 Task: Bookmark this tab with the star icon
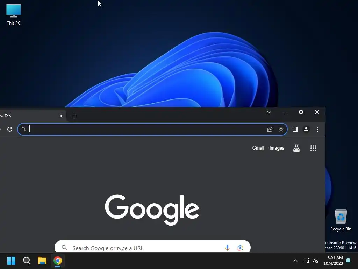point(281,129)
